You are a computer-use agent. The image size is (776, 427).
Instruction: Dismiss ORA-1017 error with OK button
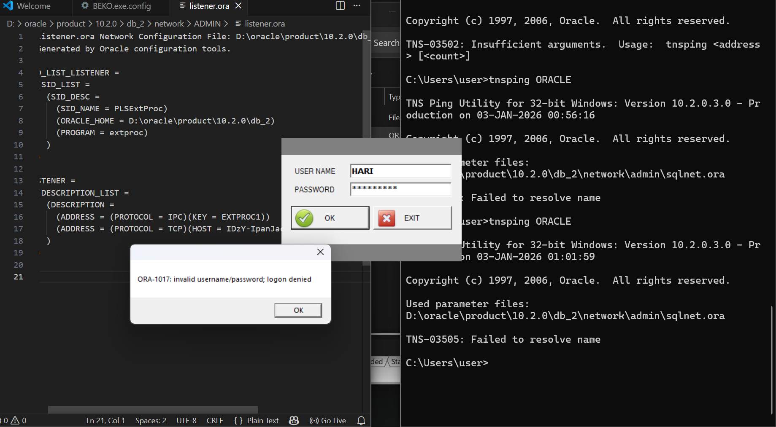click(298, 310)
